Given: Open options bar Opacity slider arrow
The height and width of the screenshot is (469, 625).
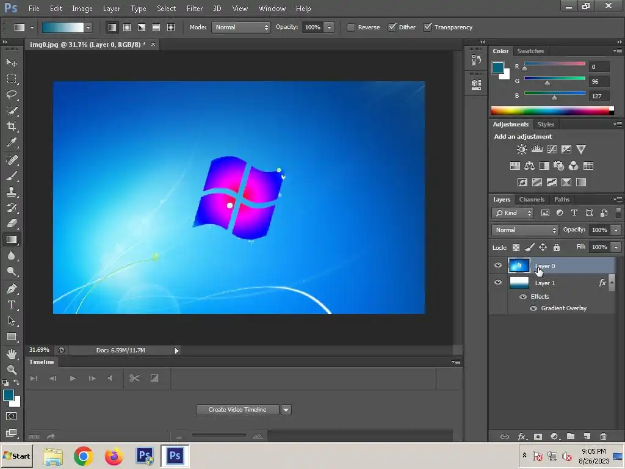Looking at the screenshot, I should (329, 27).
